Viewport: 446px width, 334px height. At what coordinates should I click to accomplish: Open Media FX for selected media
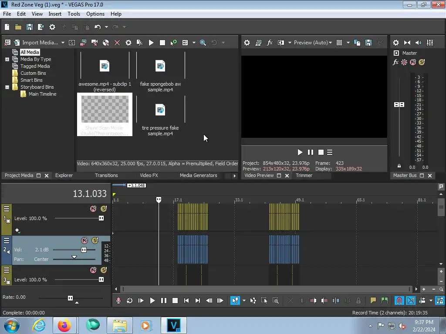pyautogui.click(x=140, y=43)
